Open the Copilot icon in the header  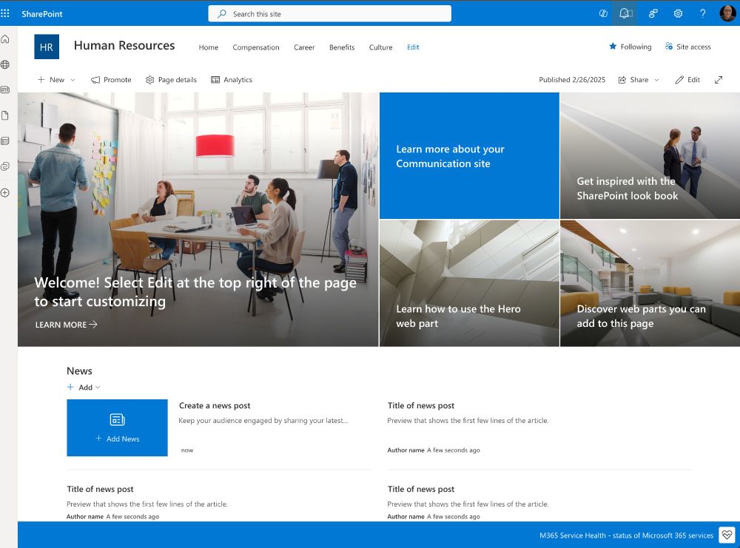[x=603, y=13]
